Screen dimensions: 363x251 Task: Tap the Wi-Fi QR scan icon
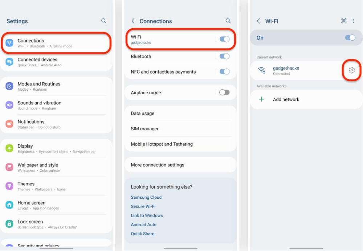coord(344,21)
